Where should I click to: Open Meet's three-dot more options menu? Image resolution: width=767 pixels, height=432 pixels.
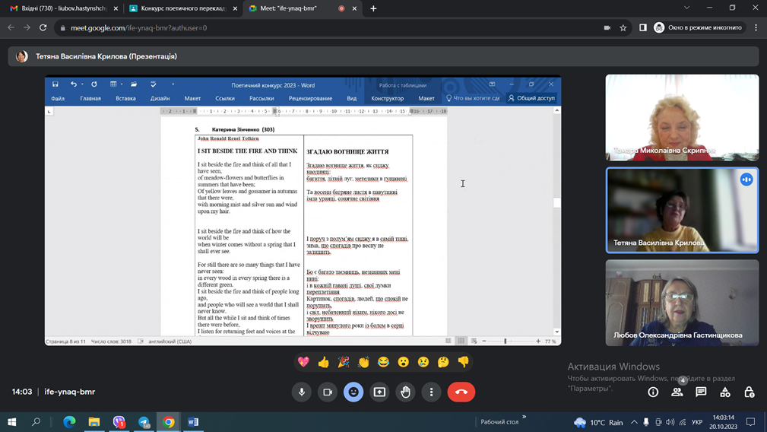pyautogui.click(x=431, y=392)
